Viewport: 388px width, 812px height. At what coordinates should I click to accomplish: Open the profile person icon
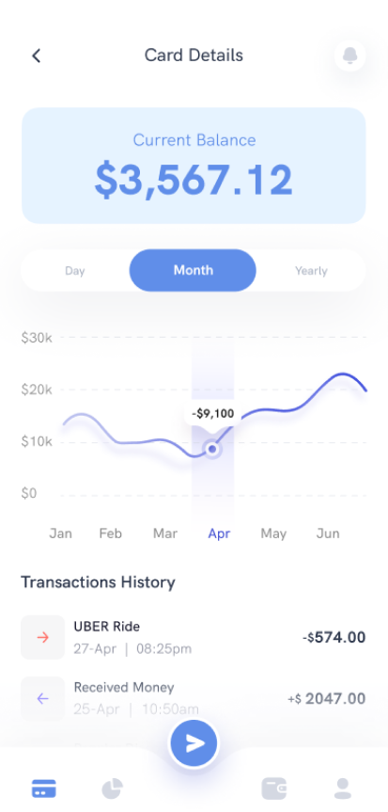(343, 788)
